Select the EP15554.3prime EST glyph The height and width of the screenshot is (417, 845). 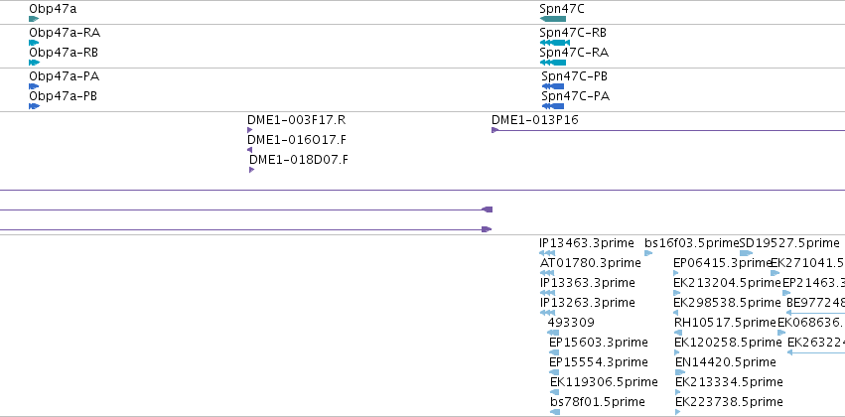[554, 372]
